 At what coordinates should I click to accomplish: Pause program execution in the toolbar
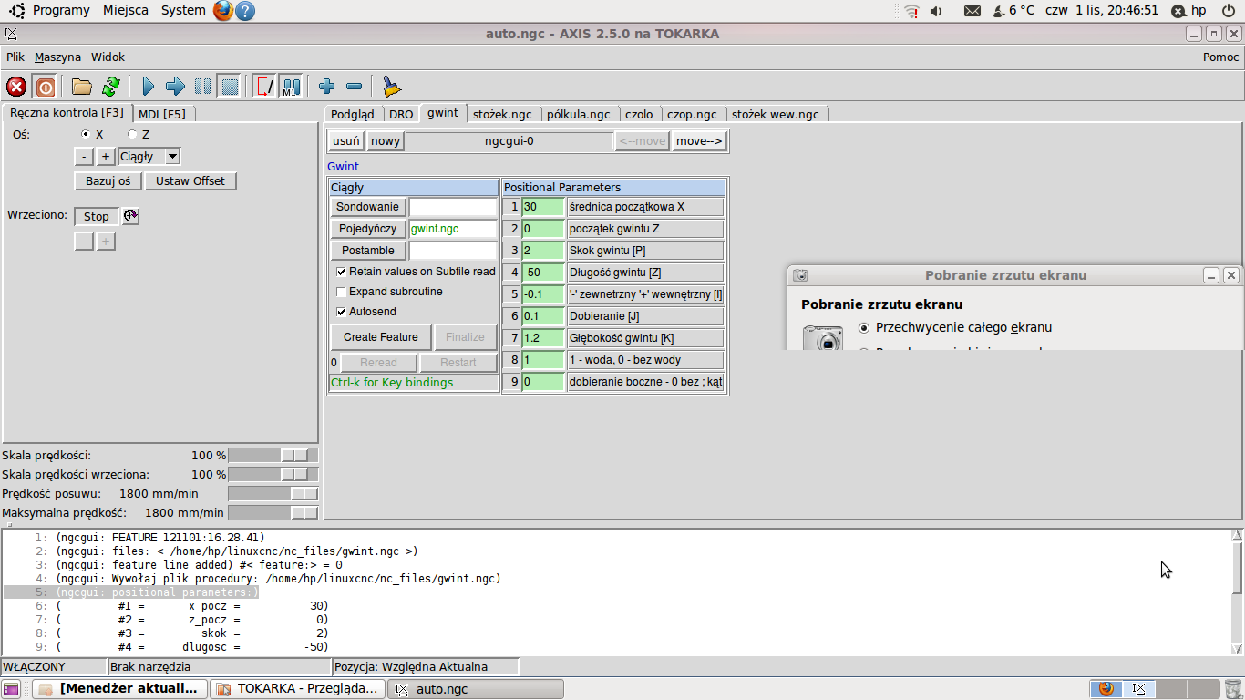203,87
